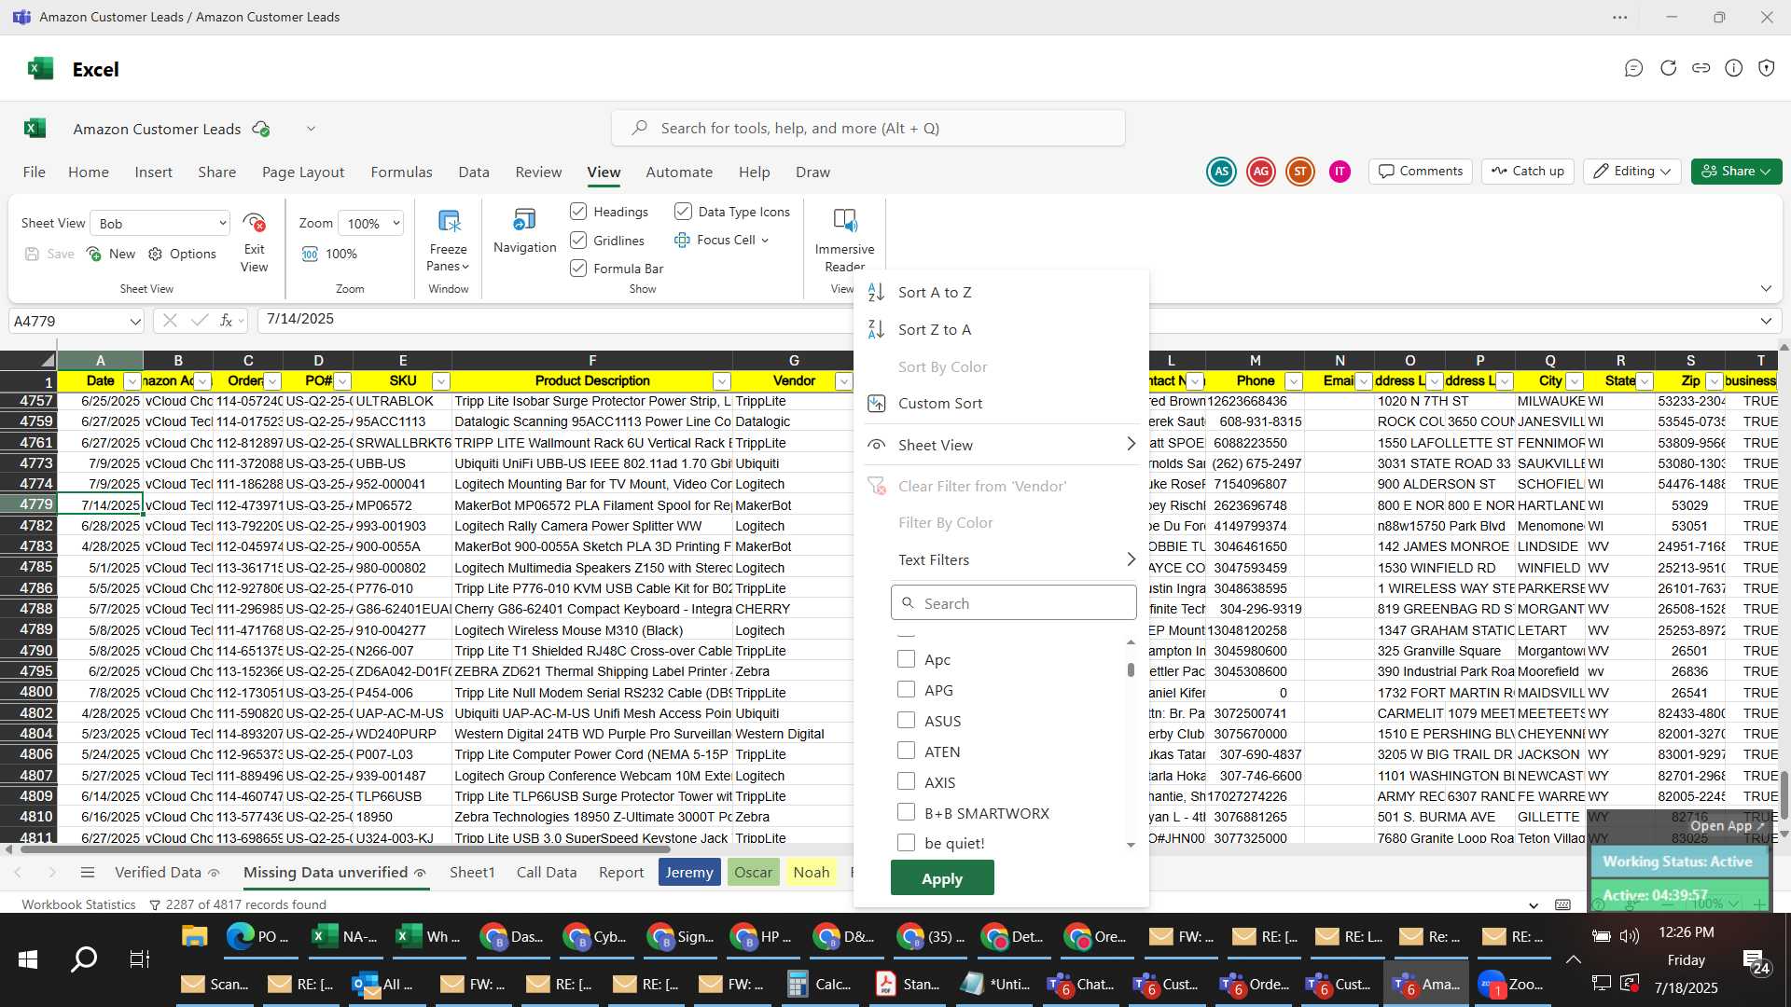Open Date column filter dropdown

pos(132,381)
